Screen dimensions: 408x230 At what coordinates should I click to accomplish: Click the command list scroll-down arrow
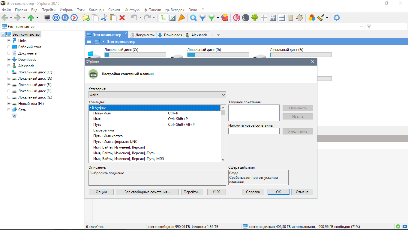(x=223, y=160)
